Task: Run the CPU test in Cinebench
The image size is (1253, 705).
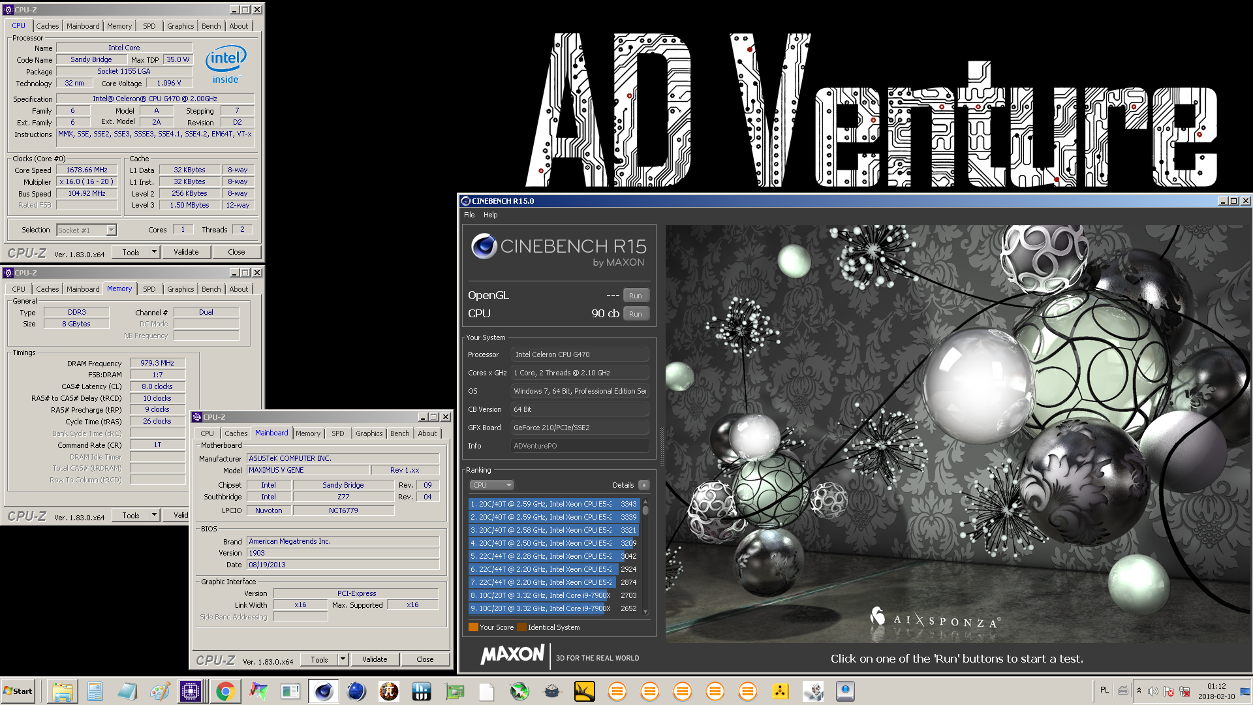Action: pyautogui.click(x=636, y=314)
